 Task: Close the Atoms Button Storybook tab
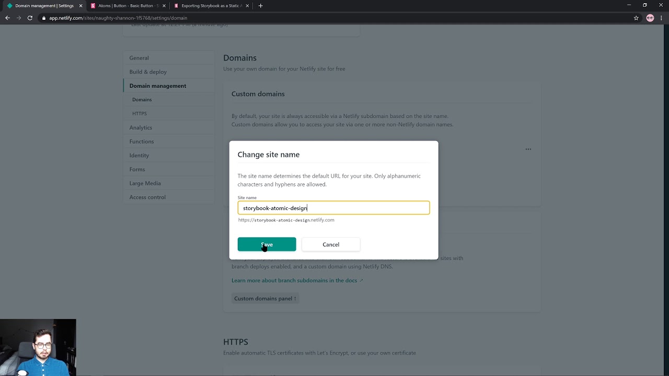(x=164, y=6)
